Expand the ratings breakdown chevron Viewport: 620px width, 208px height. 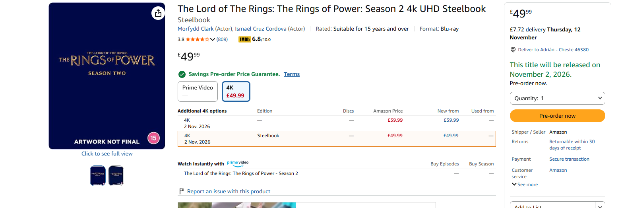point(212,39)
